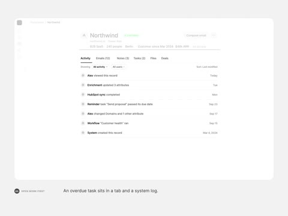Viewport: 288px width, 216px height.
Task: Click the icon beside "Enrichment updated 3 attributes"
Action: pos(83,85)
